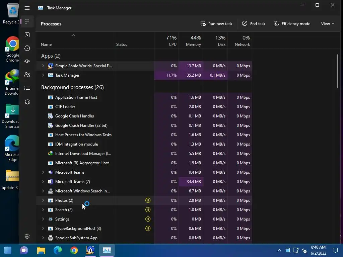Select the Host Process for Windows Tasks row
343x257 pixels.
(x=144, y=135)
